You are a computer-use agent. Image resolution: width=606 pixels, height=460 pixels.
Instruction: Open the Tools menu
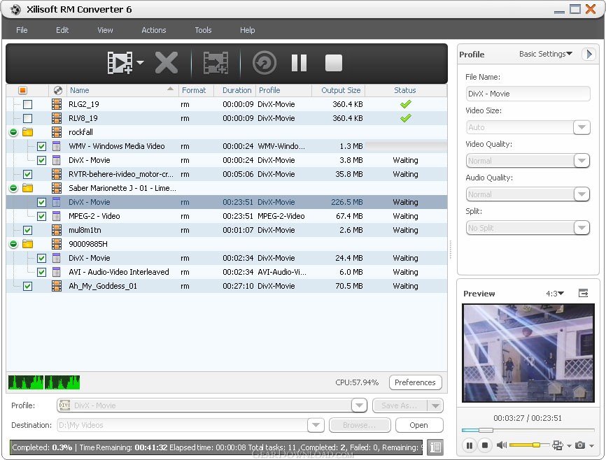203,30
